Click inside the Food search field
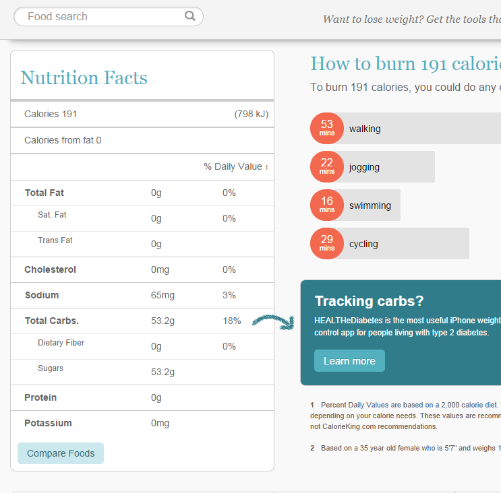Image resolution: width=501 pixels, height=493 pixels. (101, 16)
